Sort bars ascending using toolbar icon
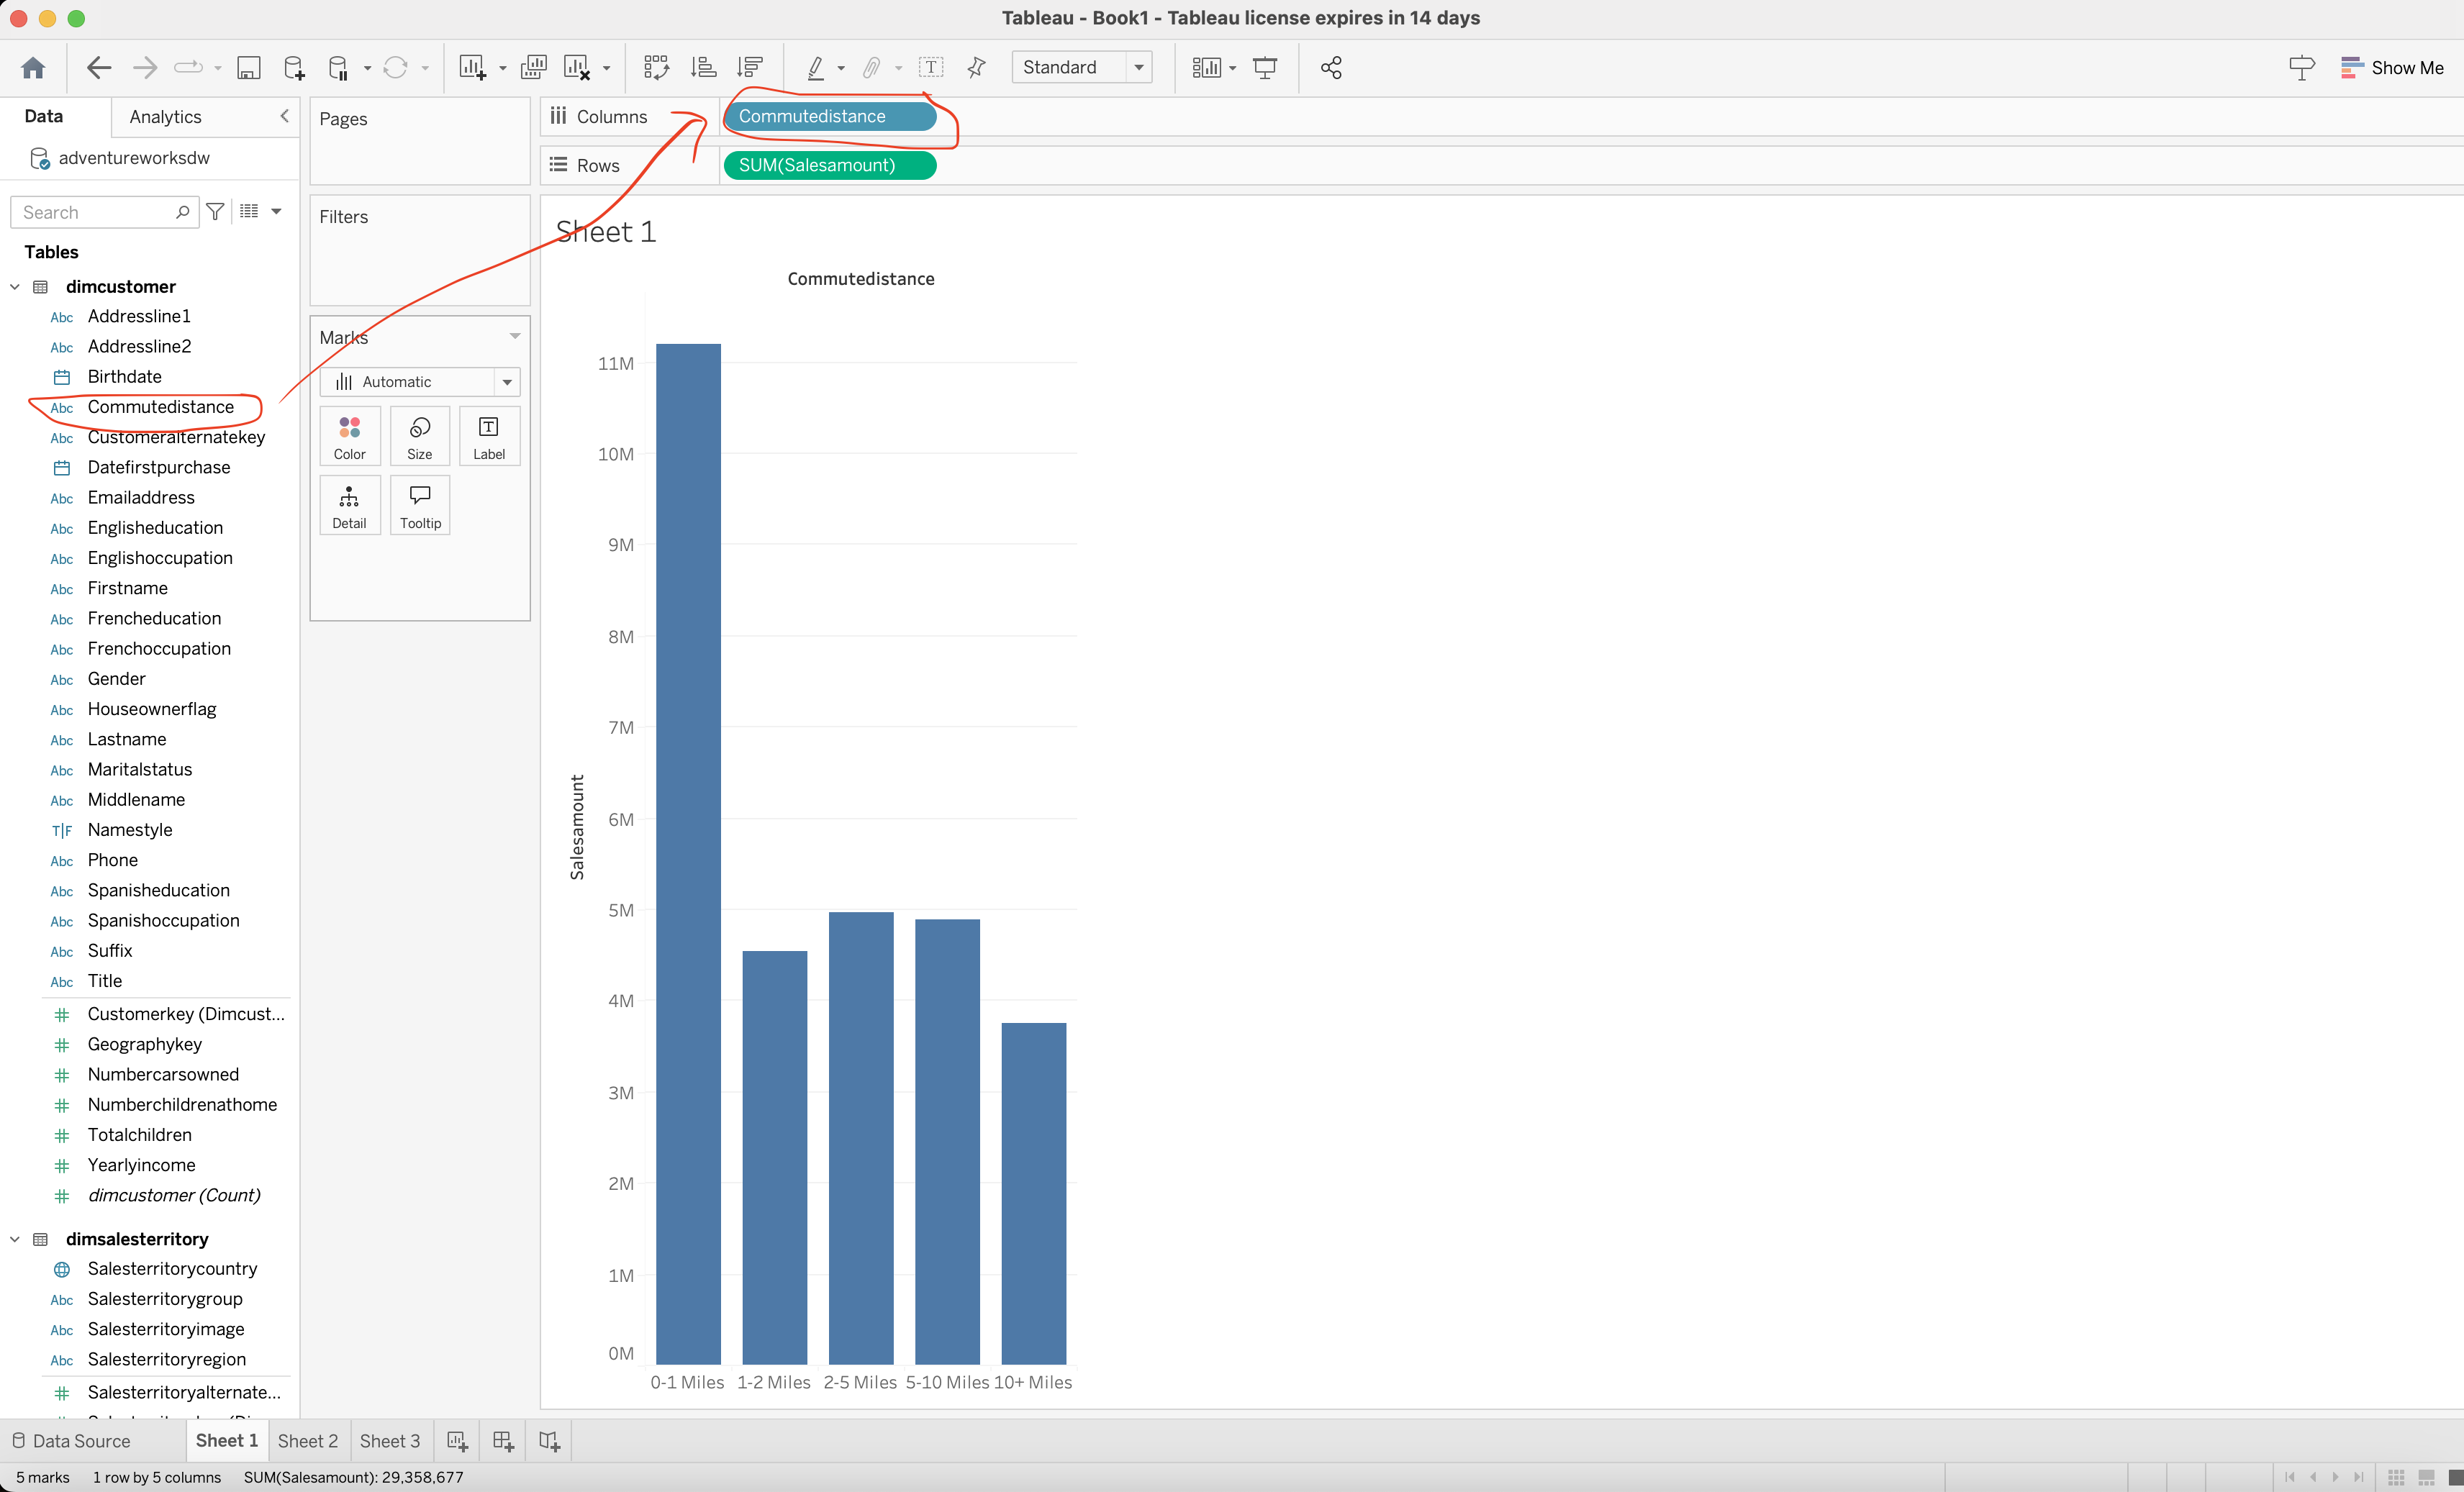 tap(703, 67)
